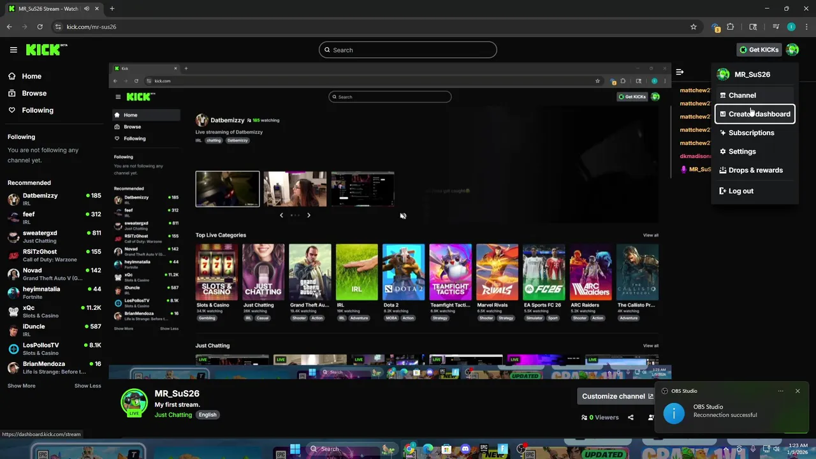Open the Chrome profile avatar

click(x=791, y=27)
